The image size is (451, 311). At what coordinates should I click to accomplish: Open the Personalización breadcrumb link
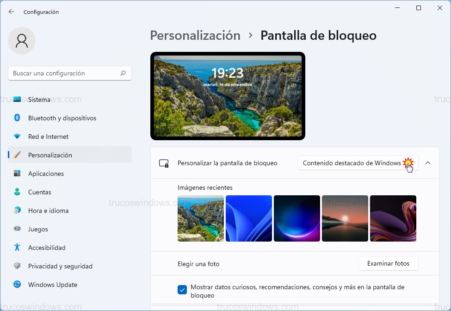click(x=195, y=35)
